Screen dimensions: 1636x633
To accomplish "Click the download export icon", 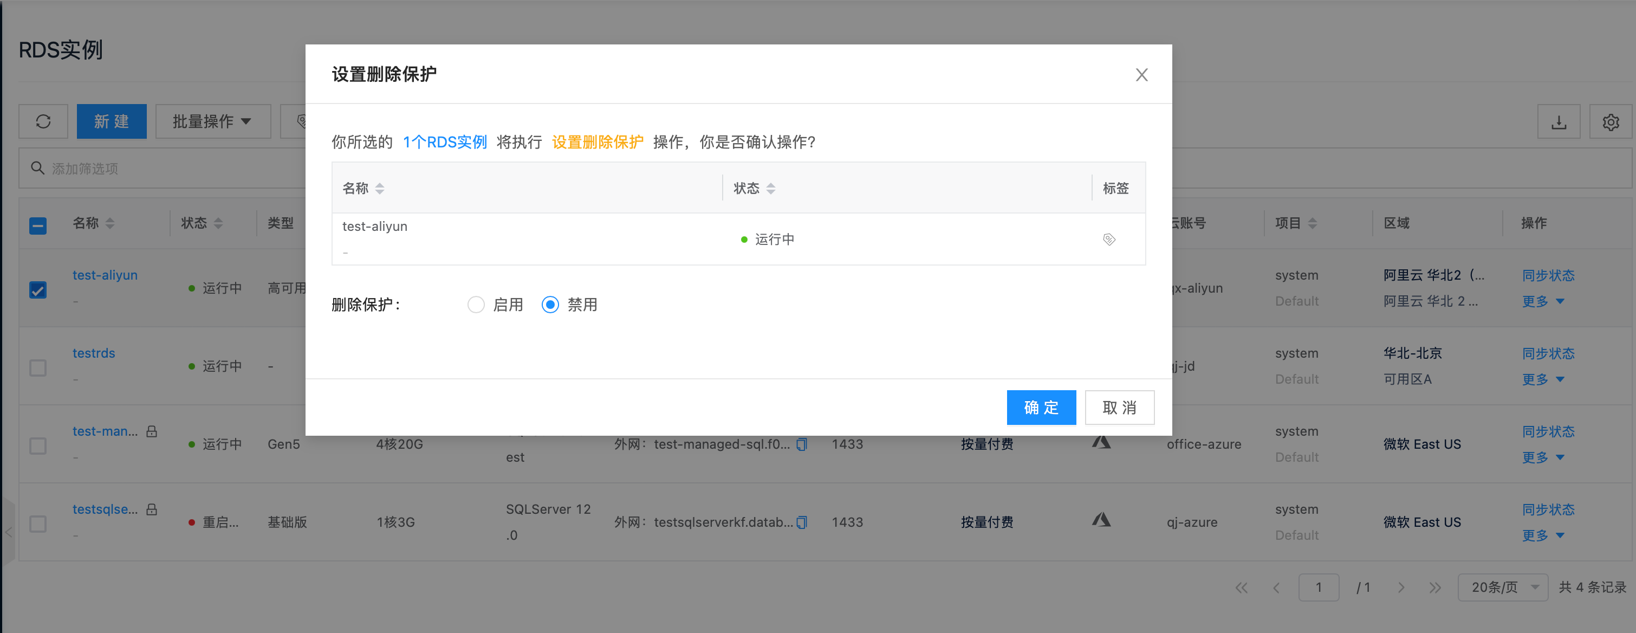I will point(1558,121).
